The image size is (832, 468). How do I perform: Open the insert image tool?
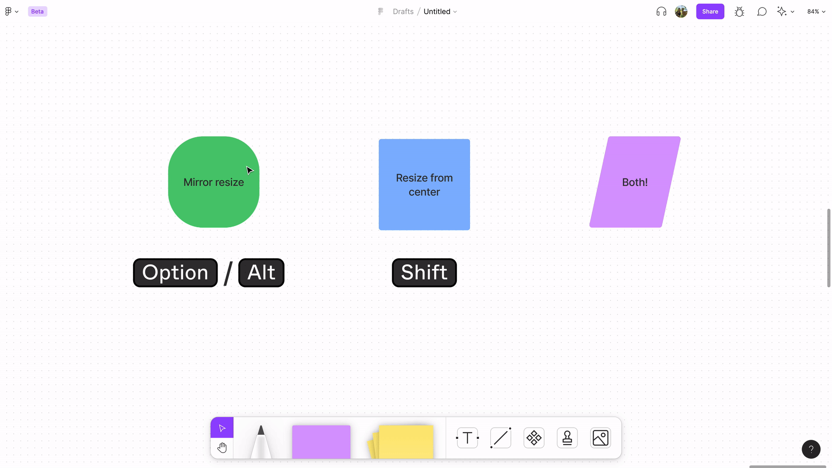(x=600, y=438)
